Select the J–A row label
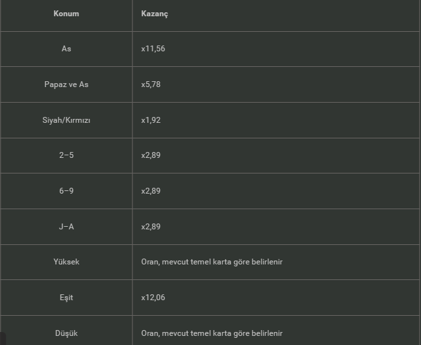421x345 pixels. point(66,227)
